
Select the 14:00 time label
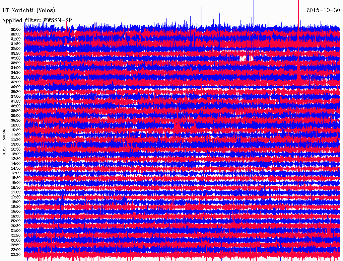16,164
